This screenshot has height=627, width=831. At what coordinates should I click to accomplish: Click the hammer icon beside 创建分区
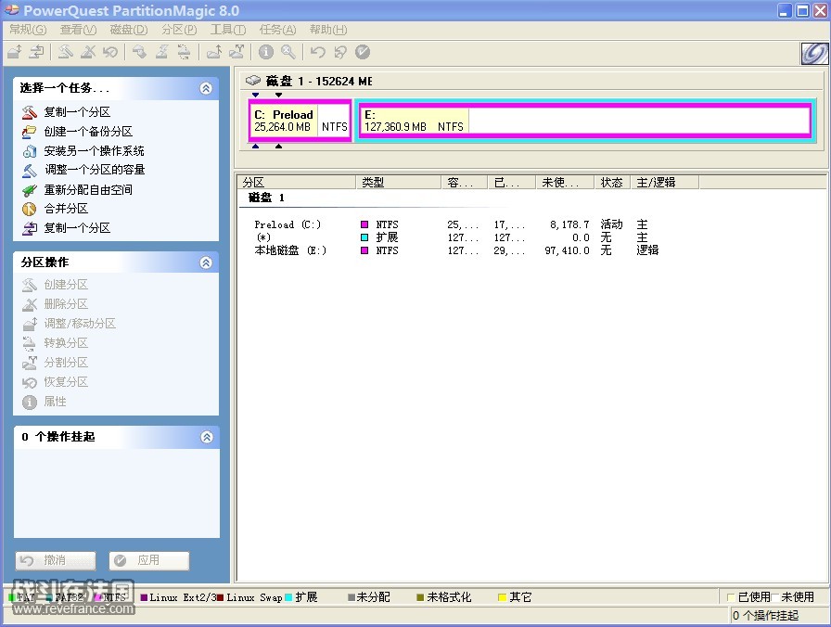coord(29,285)
